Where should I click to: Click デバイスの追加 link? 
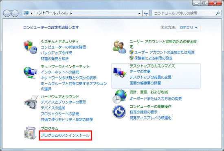53,108
